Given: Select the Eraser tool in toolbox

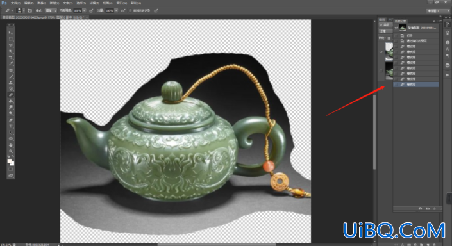Looking at the screenshot, I should coord(11,95).
